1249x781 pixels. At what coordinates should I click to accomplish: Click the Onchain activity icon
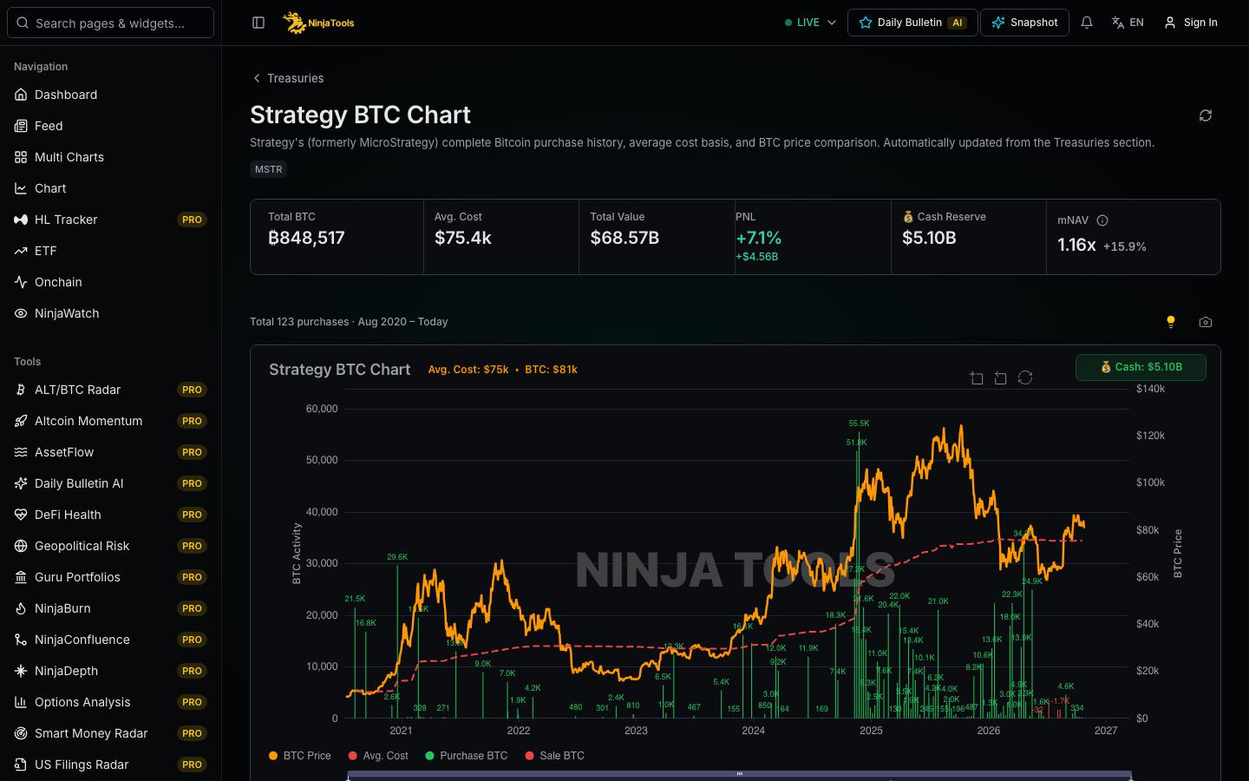click(x=21, y=282)
